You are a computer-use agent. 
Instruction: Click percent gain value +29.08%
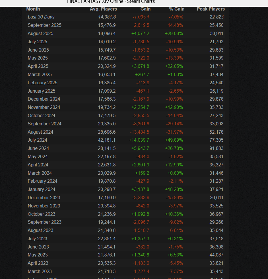[x=174, y=33]
